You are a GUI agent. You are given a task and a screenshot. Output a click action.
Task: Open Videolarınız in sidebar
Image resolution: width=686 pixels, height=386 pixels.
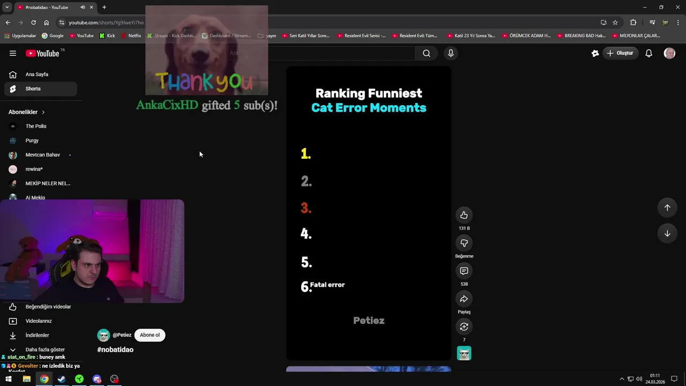(41, 321)
